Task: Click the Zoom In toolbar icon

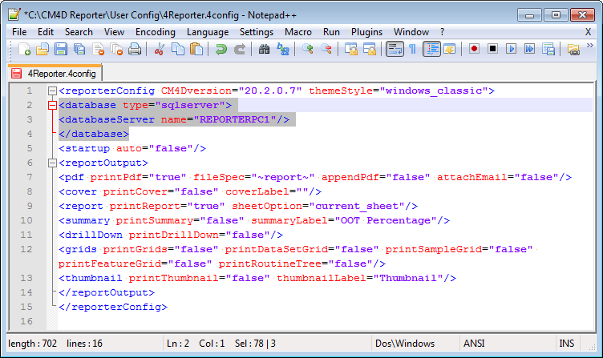Action: [308, 49]
